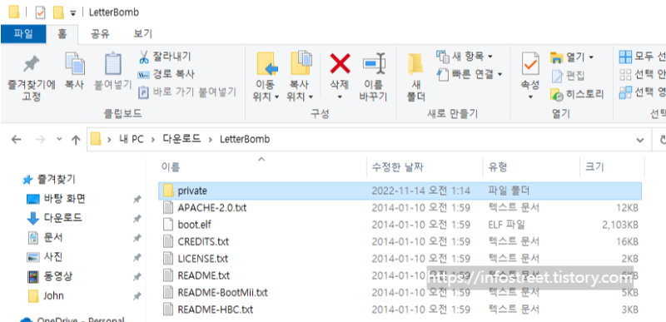
Task: Select README-HBC.txt file
Action: click(x=400, y=310)
